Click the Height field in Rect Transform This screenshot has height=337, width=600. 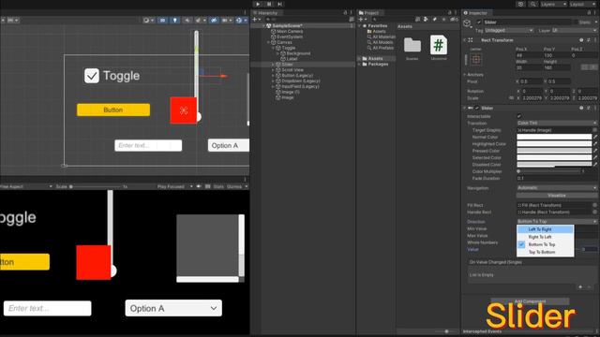pyautogui.click(x=556, y=67)
